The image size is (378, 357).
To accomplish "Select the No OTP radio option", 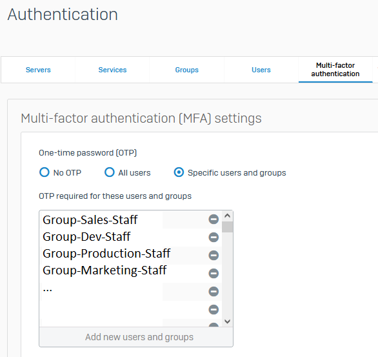I will pyautogui.click(x=45, y=172).
